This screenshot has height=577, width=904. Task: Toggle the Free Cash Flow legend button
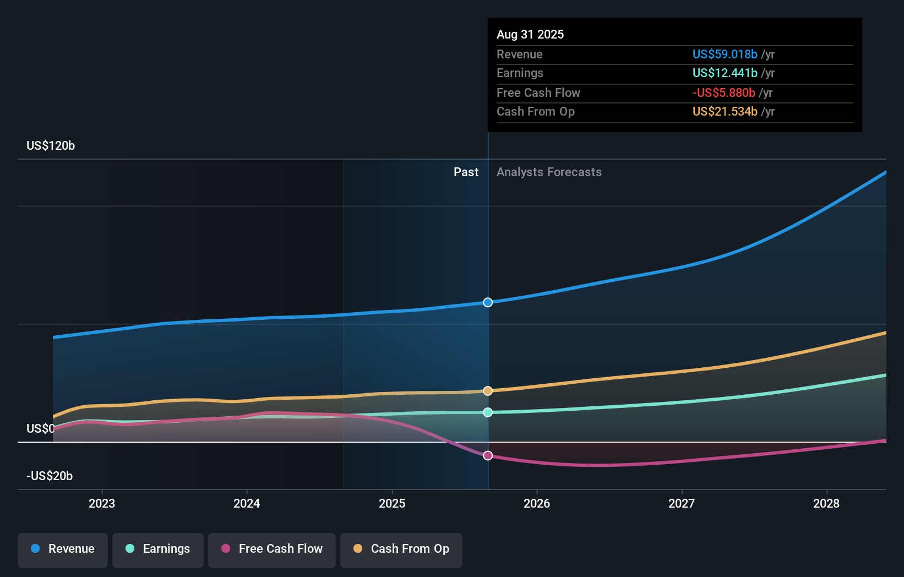coord(272,550)
